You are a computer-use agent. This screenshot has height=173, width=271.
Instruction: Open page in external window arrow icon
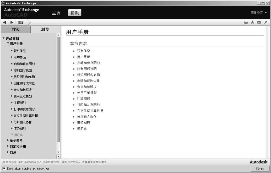pos(265,22)
